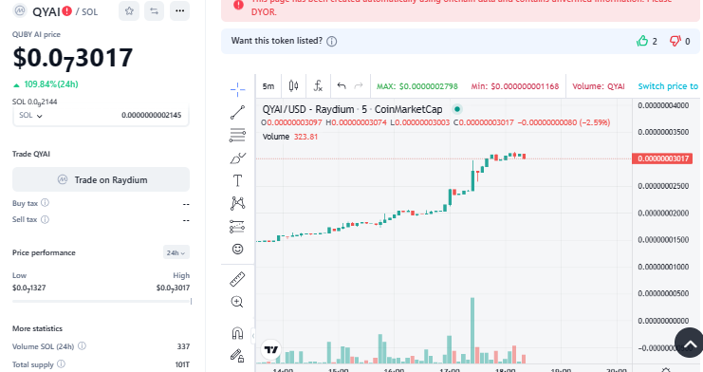Screen dimensions: 703x372
Task: Show Total supply info tooltip
Action: coord(61,363)
